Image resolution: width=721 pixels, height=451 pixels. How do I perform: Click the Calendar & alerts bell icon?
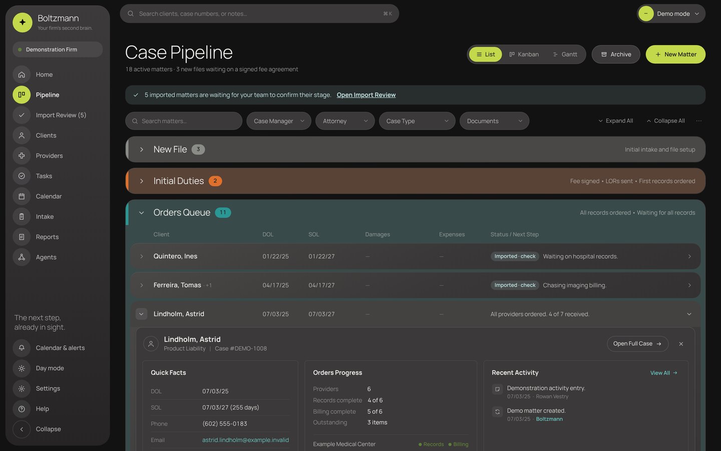(22, 348)
